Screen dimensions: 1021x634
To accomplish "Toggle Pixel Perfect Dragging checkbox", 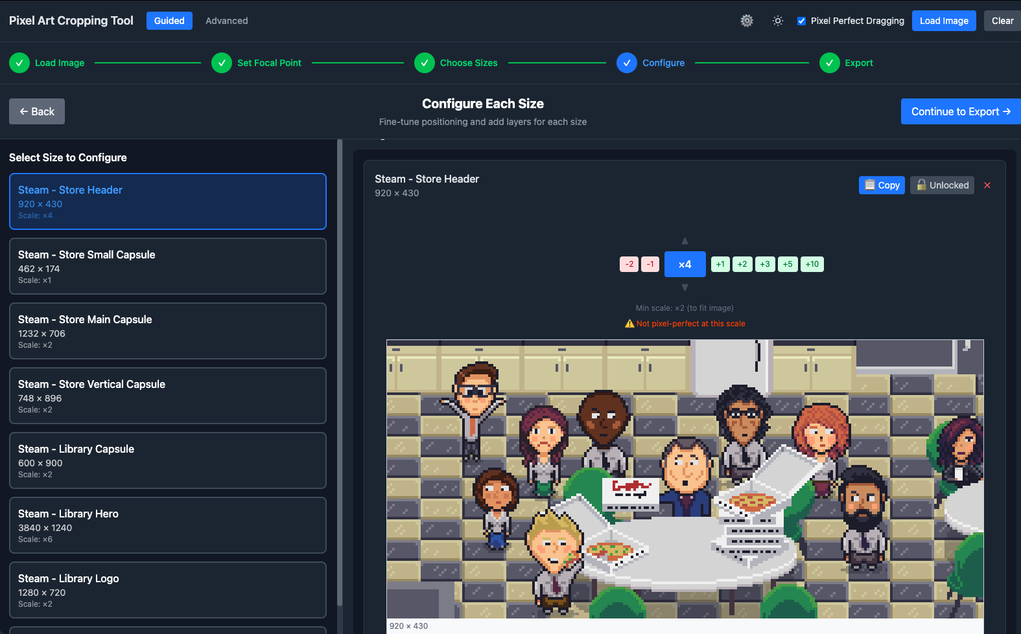I will pos(802,21).
